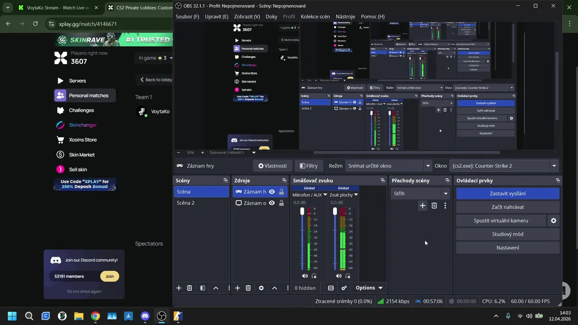Open virtual camera settings gear
Viewport: 578px width, 325px height.
(x=554, y=221)
